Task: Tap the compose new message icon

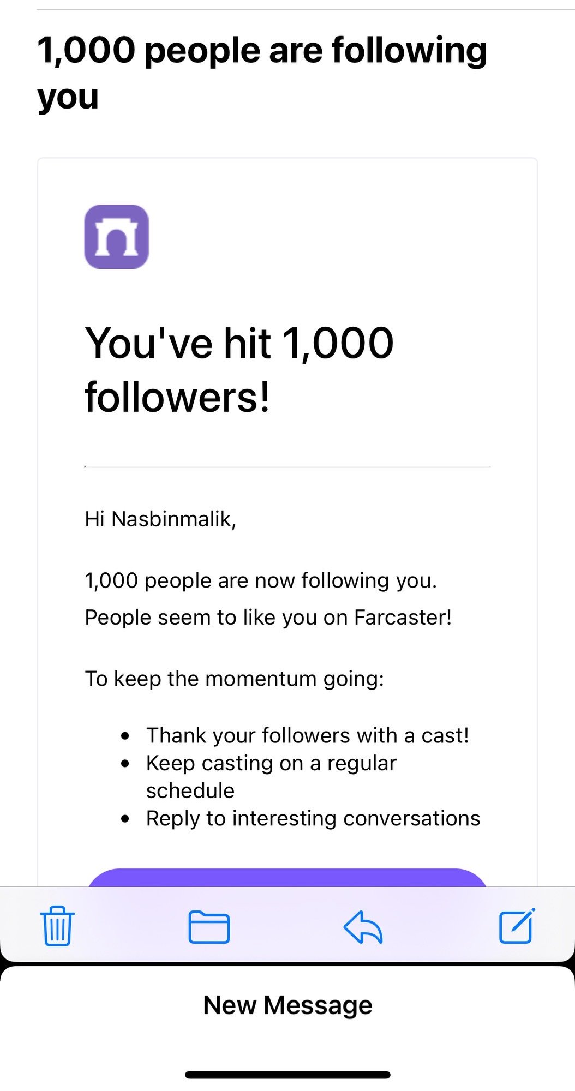Action: 517,926
